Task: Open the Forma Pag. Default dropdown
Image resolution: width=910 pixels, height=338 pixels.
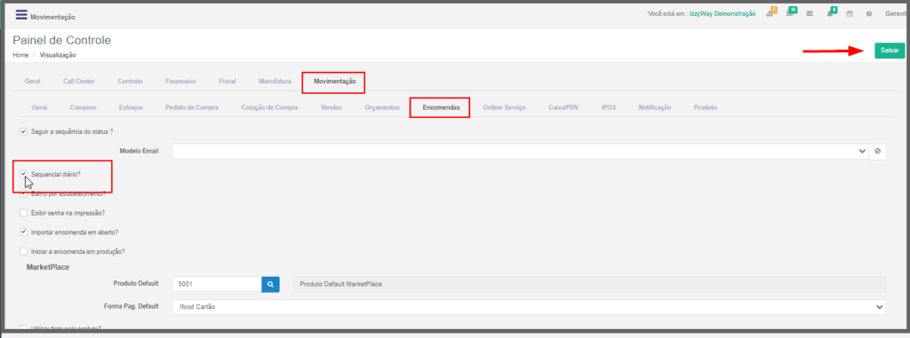Action: 529,307
